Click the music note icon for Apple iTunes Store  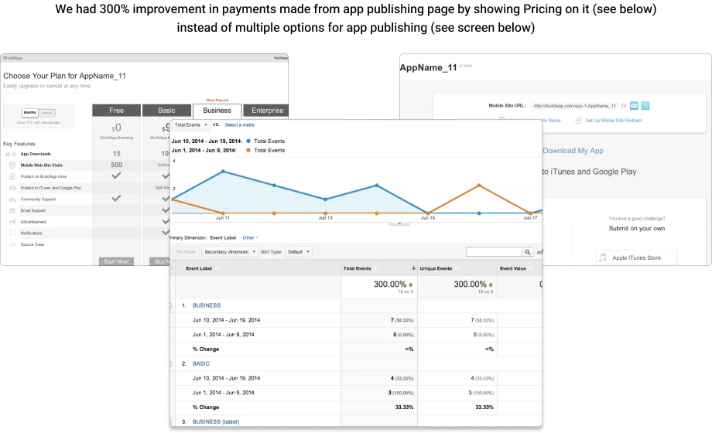(x=603, y=257)
